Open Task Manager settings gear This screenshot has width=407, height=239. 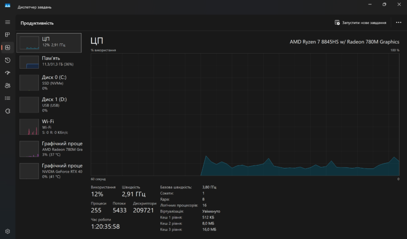(x=7, y=231)
